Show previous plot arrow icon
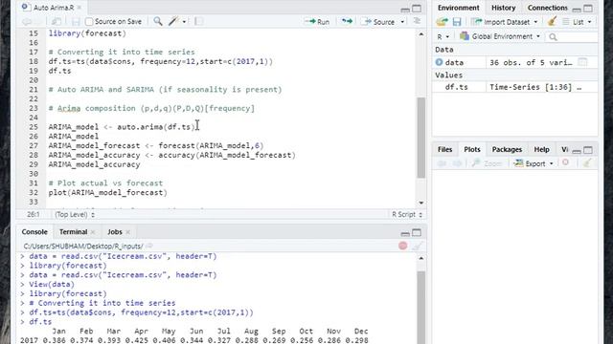The height and width of the screenshot is (344, 613). pos(443,163)
